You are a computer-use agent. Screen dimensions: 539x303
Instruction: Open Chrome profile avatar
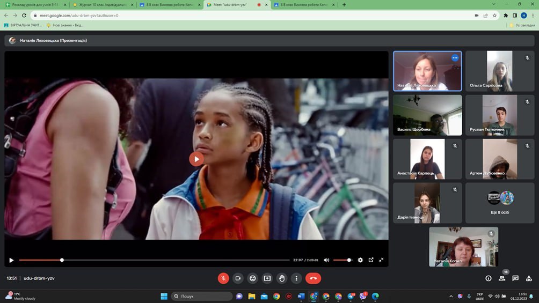(x=523, y=16)
